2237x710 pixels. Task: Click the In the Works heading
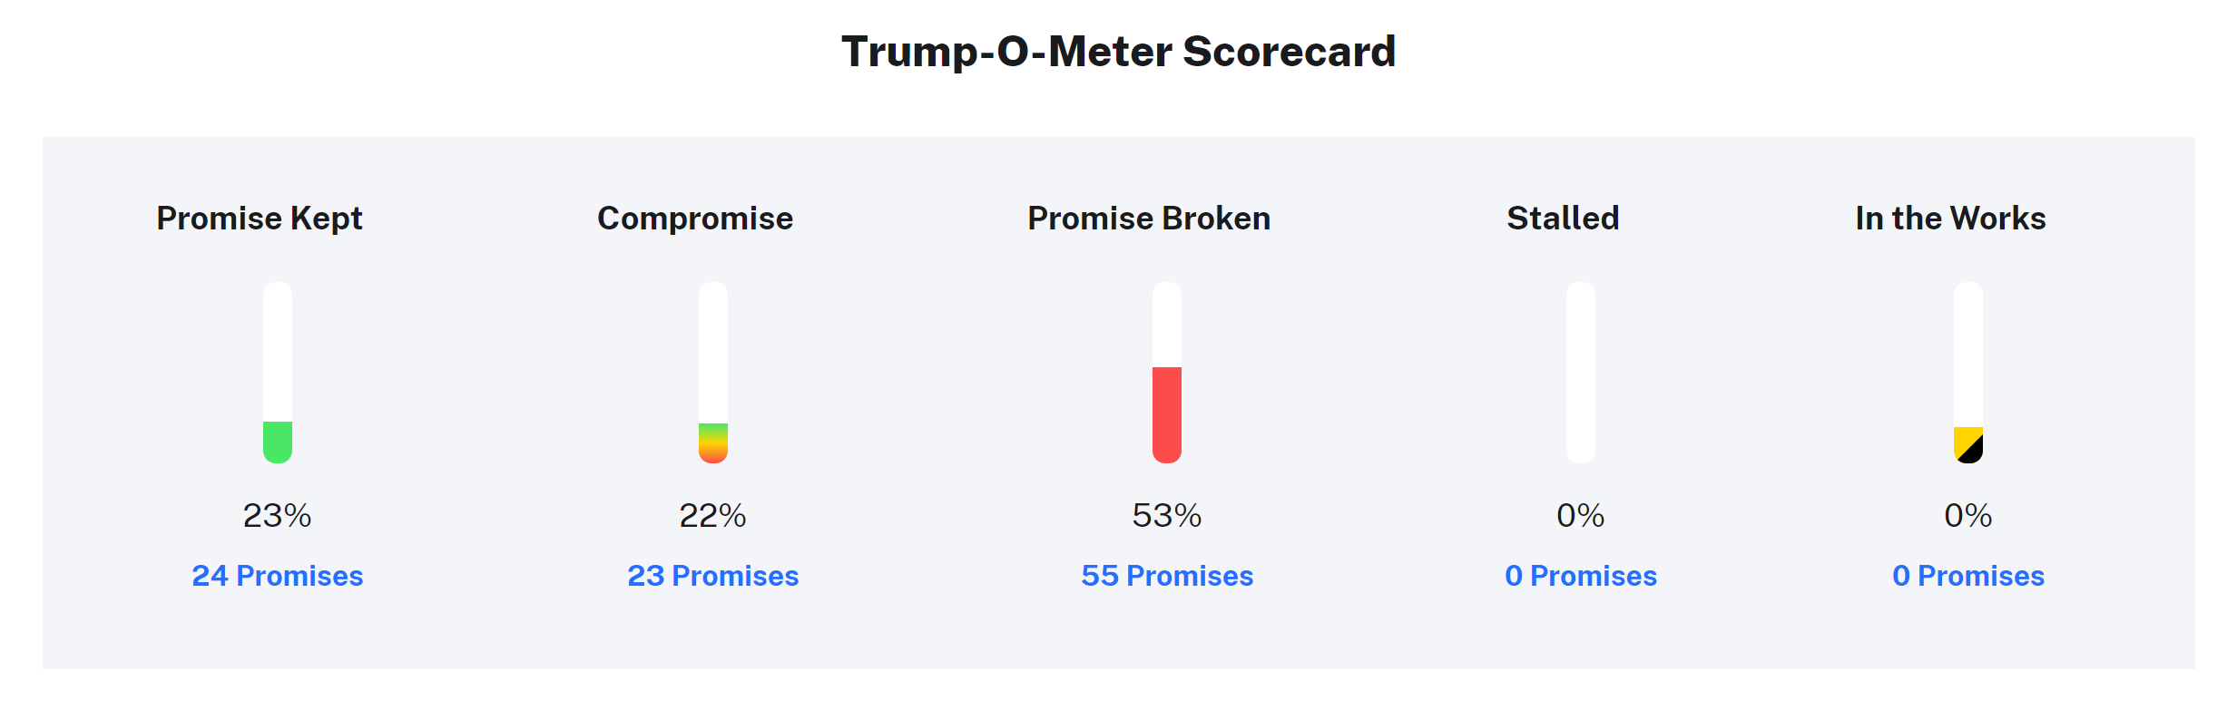1950,219
